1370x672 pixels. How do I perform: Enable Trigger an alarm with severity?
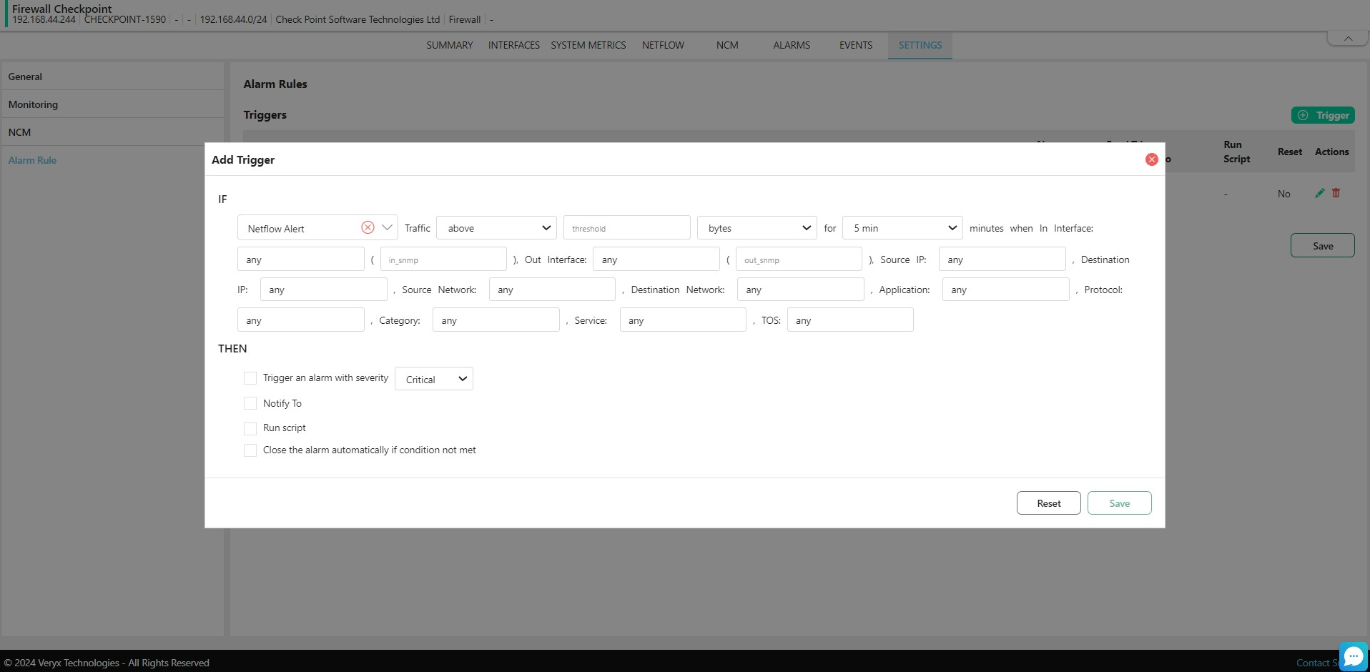click(x=250, y=378)
